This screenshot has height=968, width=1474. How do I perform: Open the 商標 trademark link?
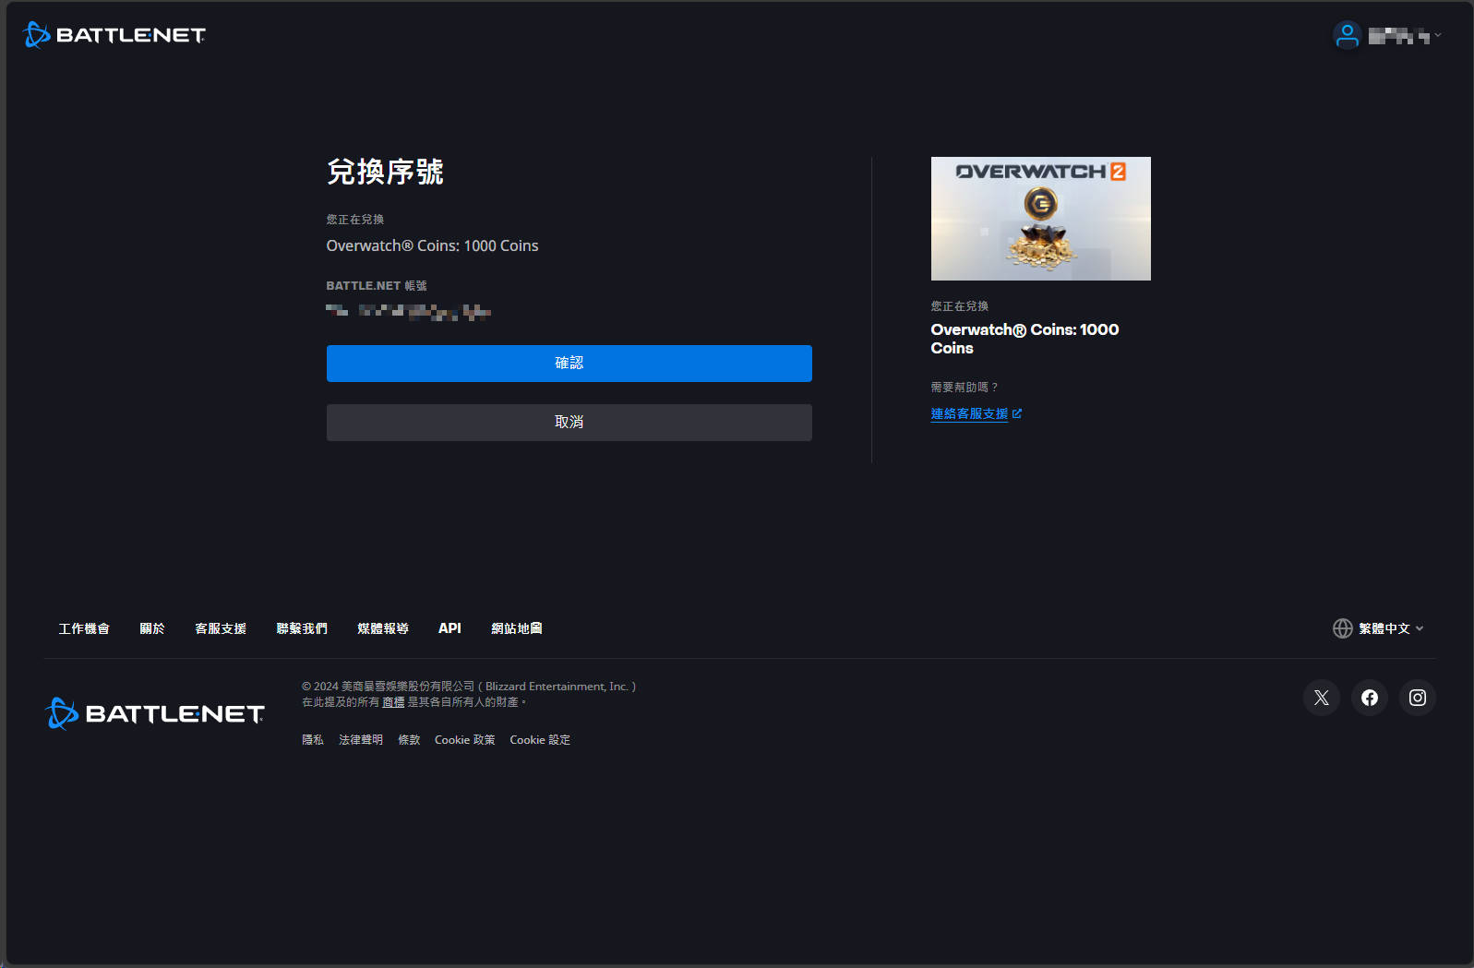[393, 702]
